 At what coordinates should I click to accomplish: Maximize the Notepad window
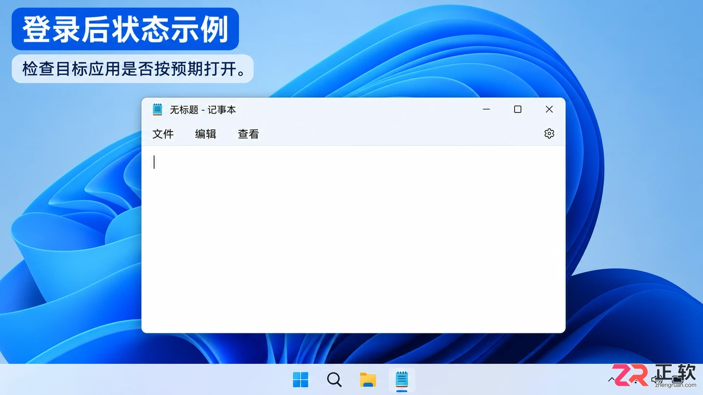tap(517, 109)
